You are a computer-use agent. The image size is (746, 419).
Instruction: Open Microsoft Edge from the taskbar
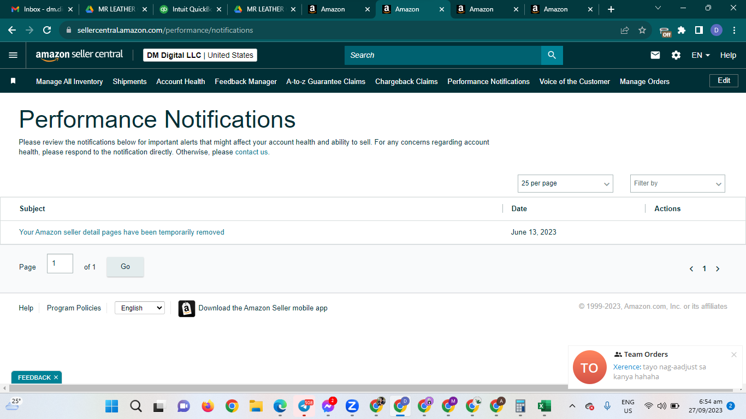point(280,406)
